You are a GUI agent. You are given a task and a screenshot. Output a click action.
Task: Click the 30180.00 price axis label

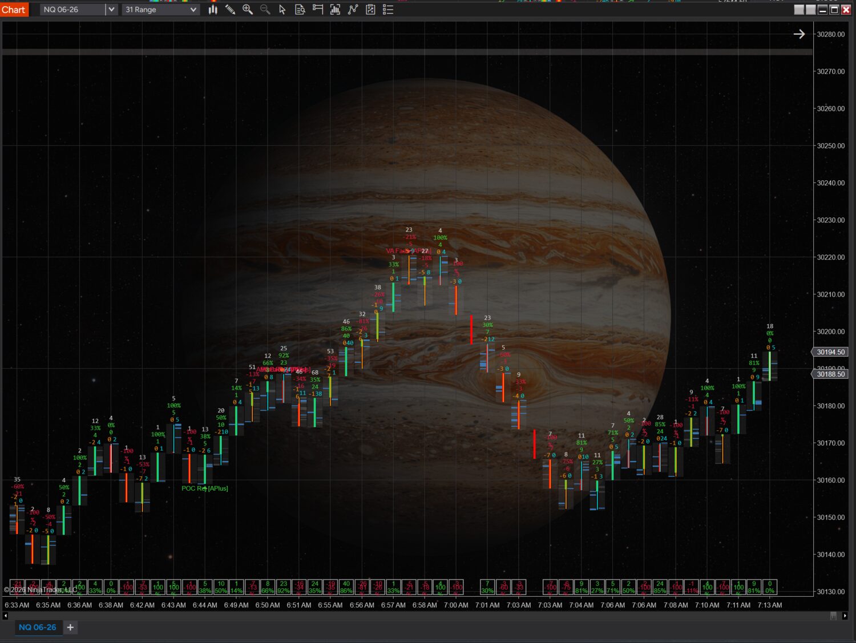(x=831, y=406)
